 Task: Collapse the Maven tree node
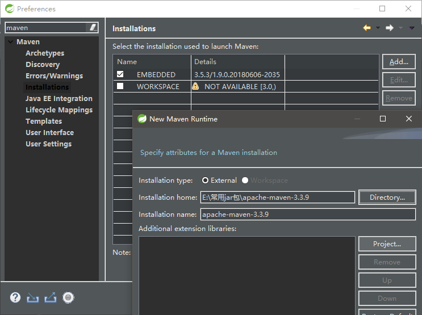10,41
